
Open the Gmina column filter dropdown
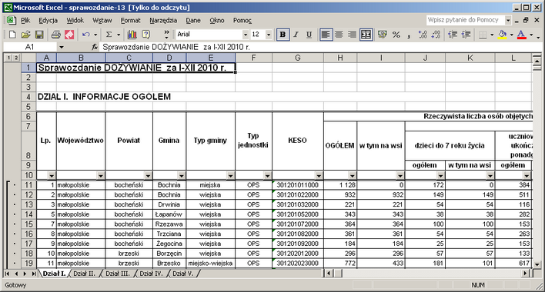tap(182, 176)
